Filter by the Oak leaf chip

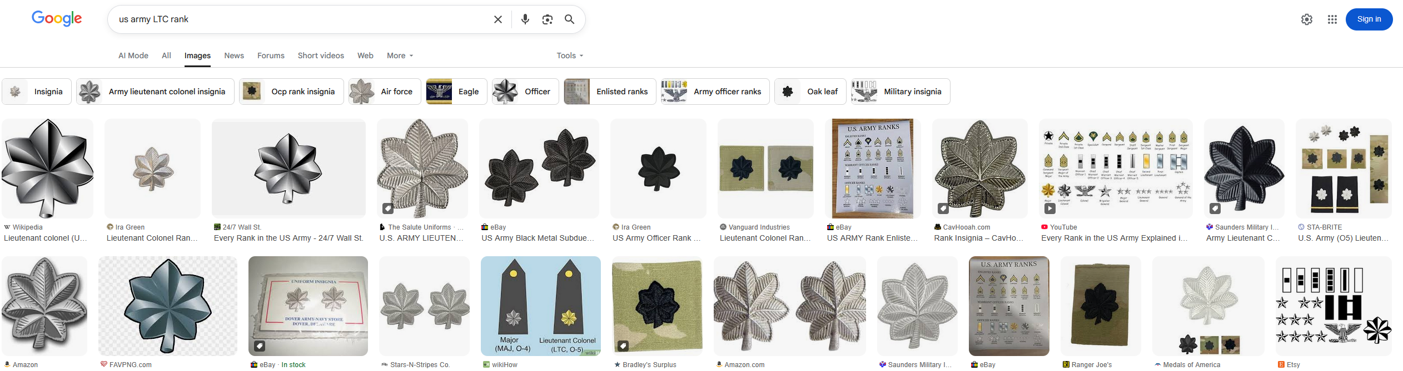coord(810,92)
